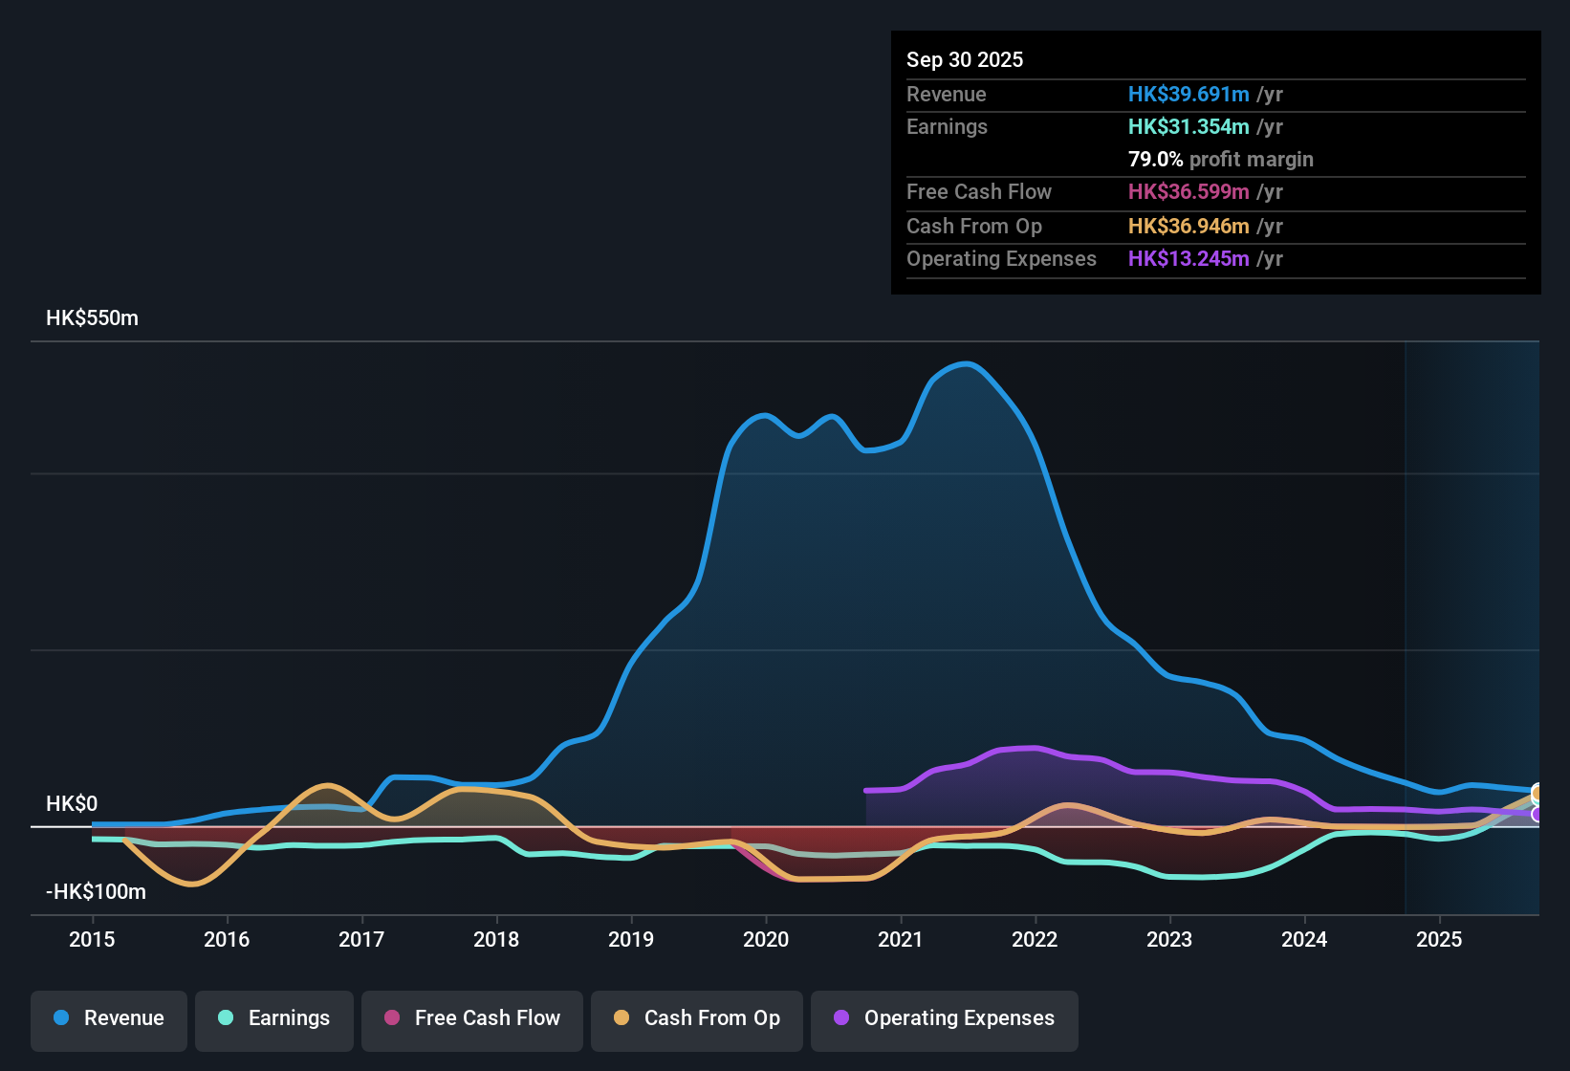Select the 2020 year label
This screenshot has width=1570, height=1071.
click(766, 941)
